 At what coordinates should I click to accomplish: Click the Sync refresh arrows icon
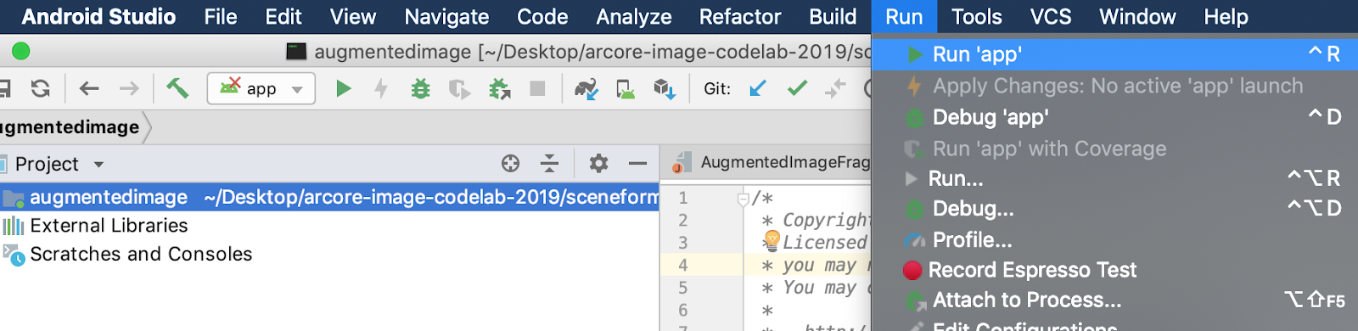click(x=40, y=88)
